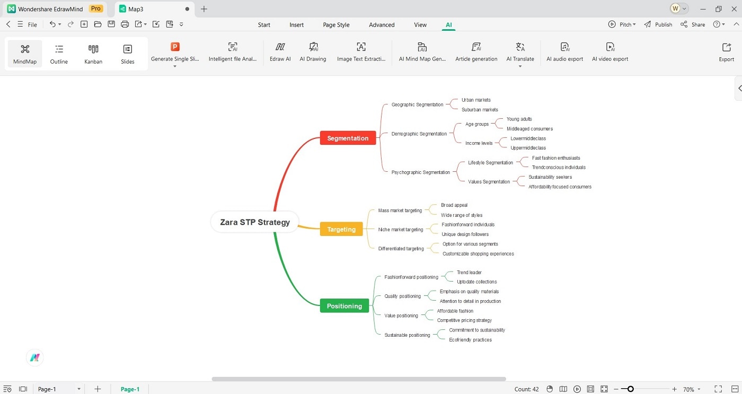Zoom in with the plus button
The image size is (742, 394).
[674, 389]
